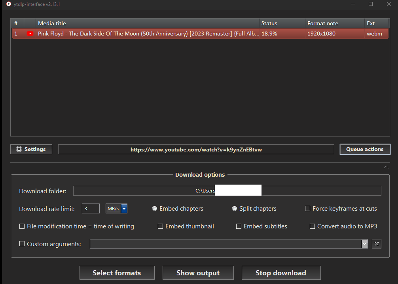Toggle Convert audio to MP3 checkbox
The height and width of the screenshot is (284, 398).
pos(312,226)
